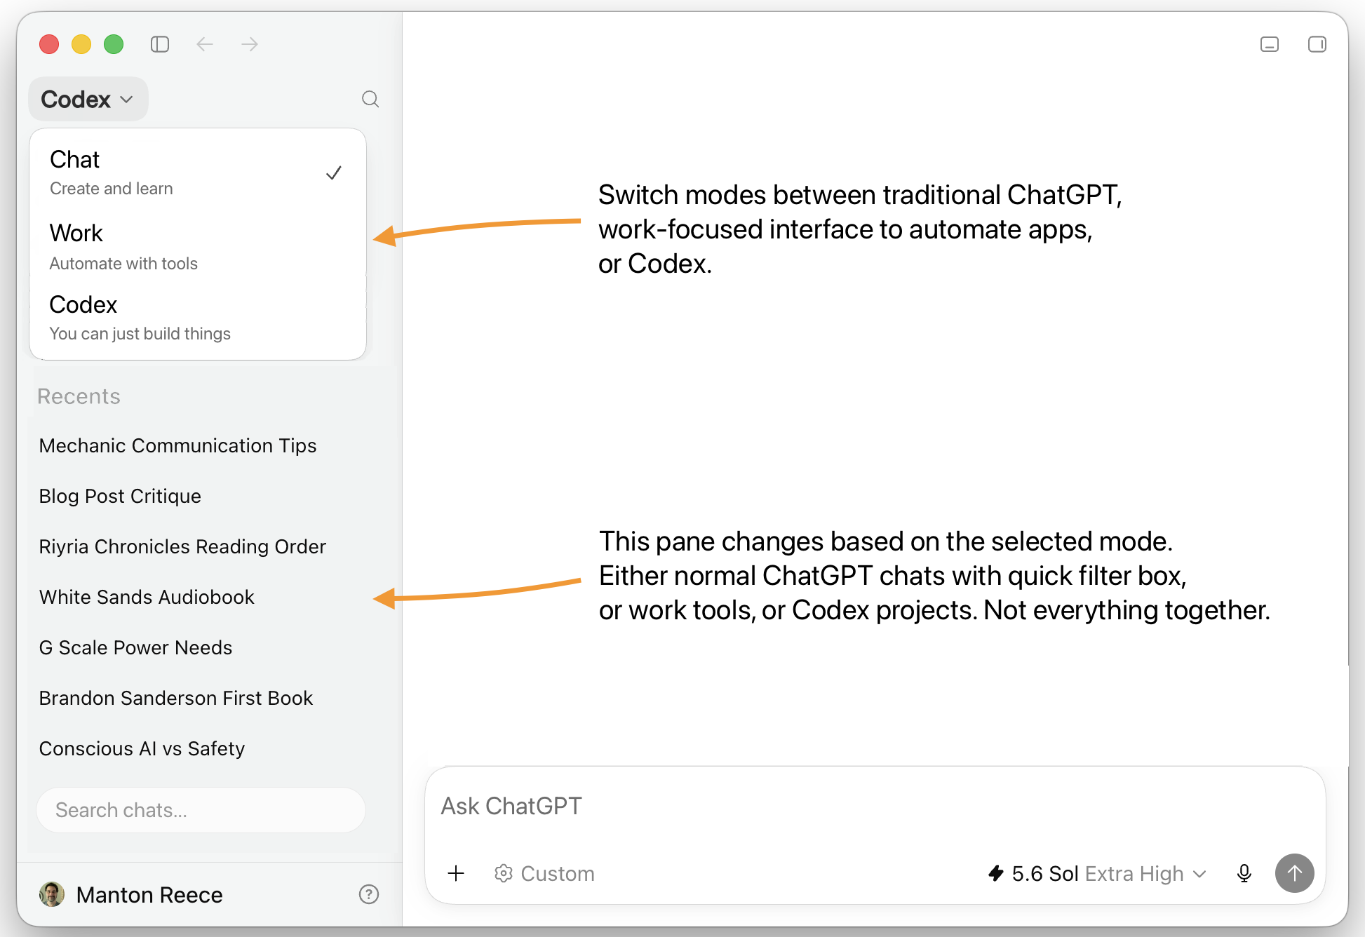Open search with the magnifier icon
The width and height of the screenshot is (1365, 937).
tap(370, 99)
